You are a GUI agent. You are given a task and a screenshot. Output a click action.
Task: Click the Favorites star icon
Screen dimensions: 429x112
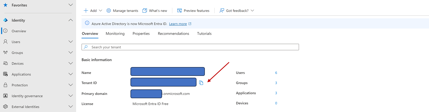(x=5, y=5)
